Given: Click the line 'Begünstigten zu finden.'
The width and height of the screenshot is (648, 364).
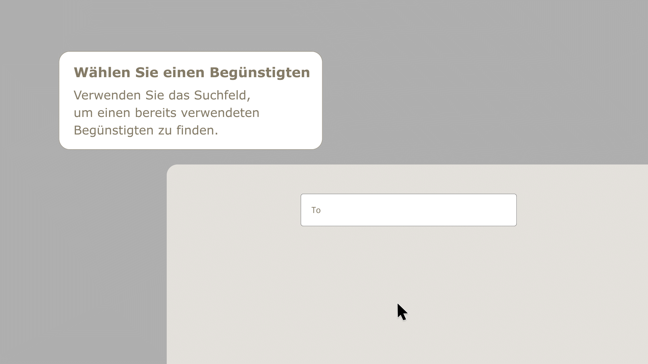Looking at the screenshot, I should tap(146, 130).
